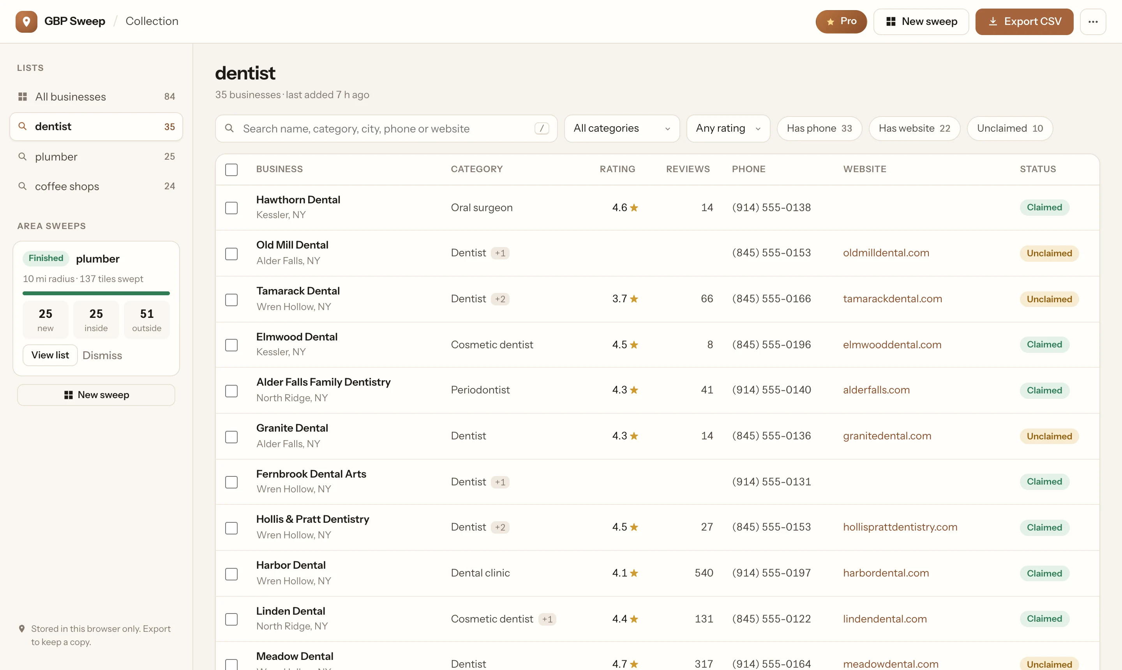The image size is (1122, 670).
Task: Open the three-dot more options menu
Action: [x=1093, y=21]
